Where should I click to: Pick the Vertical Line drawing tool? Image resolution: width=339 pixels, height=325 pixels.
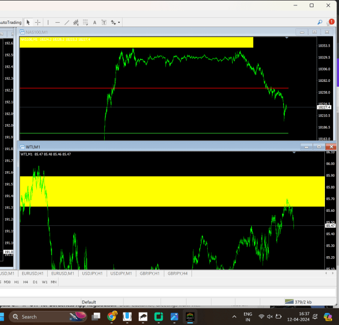(x=48, y=22)
